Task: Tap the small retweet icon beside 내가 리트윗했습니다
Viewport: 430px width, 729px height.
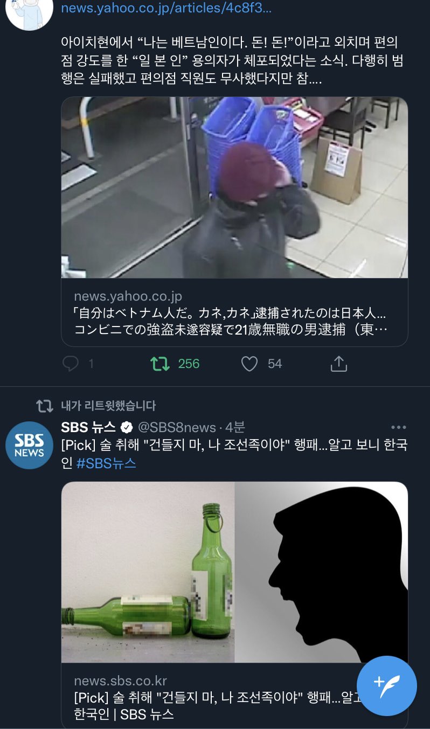Action: 44,405
